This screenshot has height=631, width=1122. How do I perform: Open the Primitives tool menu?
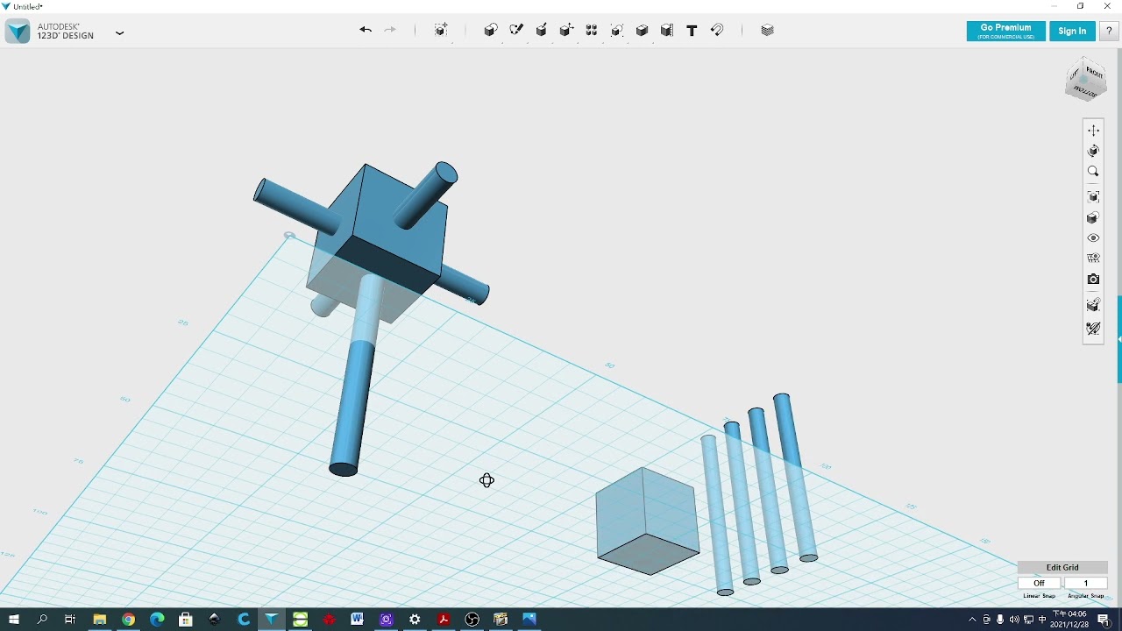point(491,31)
